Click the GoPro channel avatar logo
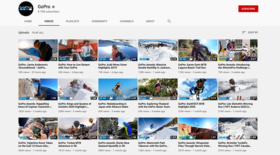Screen dimensions: 280x155 pyautogui.click(x=26, y=9)
